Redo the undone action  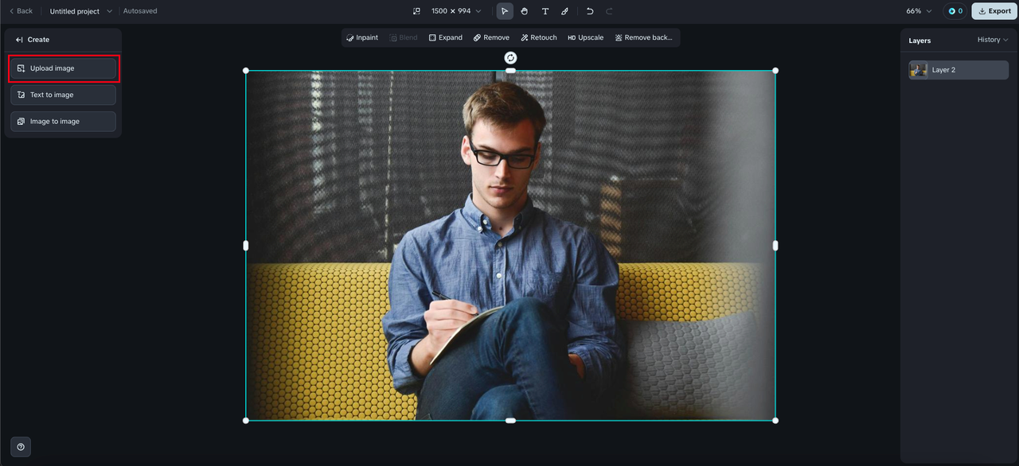tap(609, 11)
